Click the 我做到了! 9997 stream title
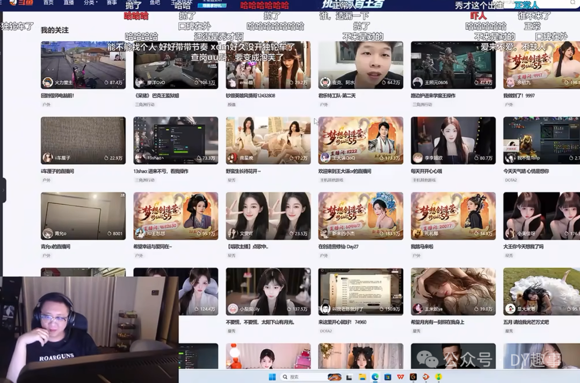Image resolution: width=580 pixels, height=383 pixels. [x=519, y=95]
